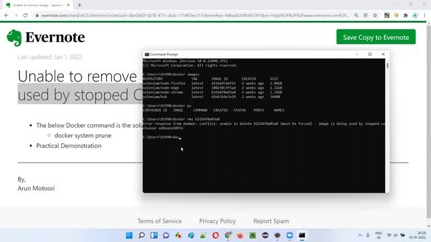
Task: Open the dark square extension icon
Action: [x=387, y=15]
